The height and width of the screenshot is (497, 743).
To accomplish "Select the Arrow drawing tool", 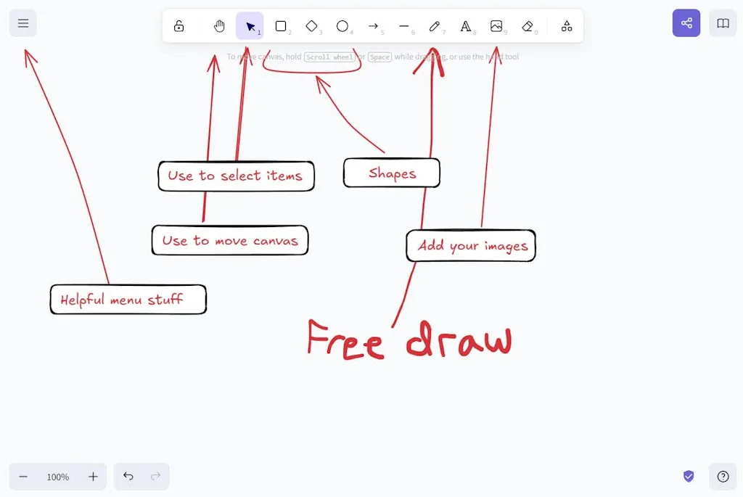I will pos(373,26).
